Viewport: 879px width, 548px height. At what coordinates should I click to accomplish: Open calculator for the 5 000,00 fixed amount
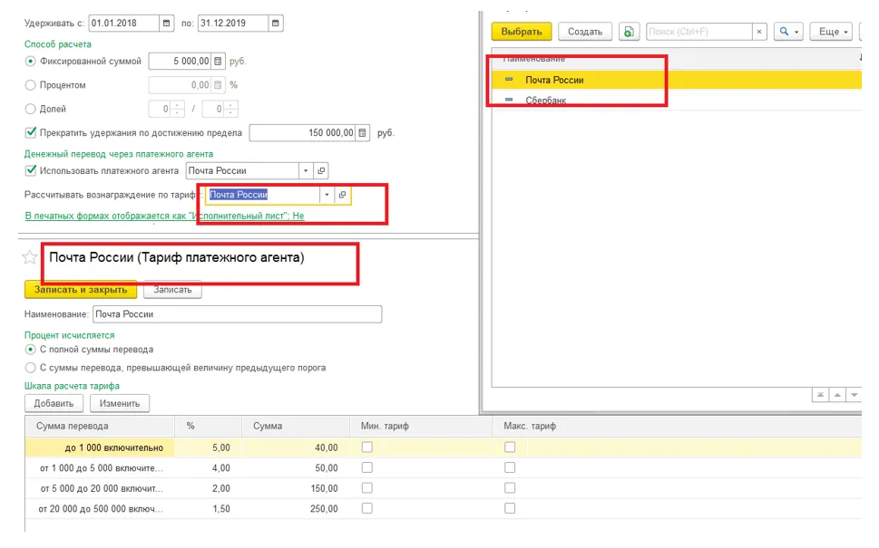218,62
